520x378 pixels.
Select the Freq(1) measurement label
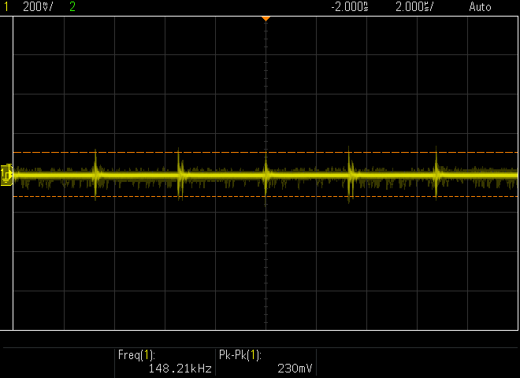pyautogui.click(x=137, y=355)
